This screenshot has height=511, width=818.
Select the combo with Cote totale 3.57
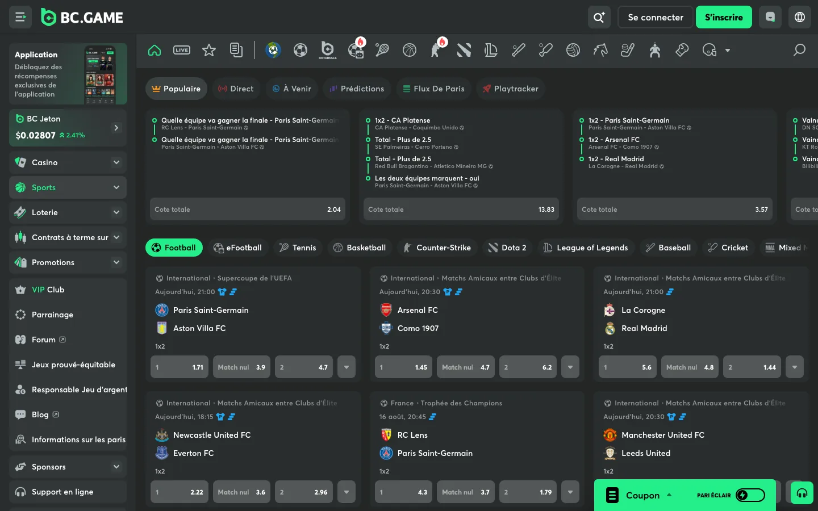click(x=675, y=210)
